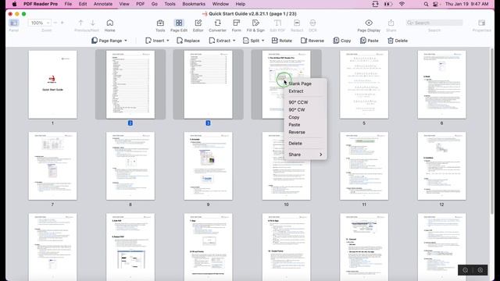Click the Wi-Fi status icon

pyautogui.click(x=402, y=4)
